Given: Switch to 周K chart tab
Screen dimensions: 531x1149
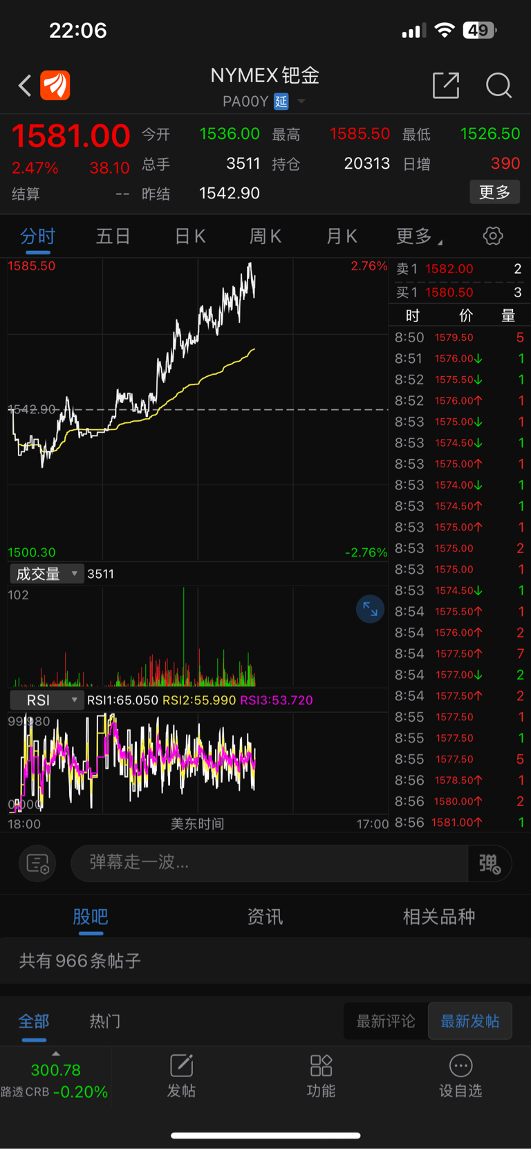Looking at the screenshot, I should pos(265,236).
